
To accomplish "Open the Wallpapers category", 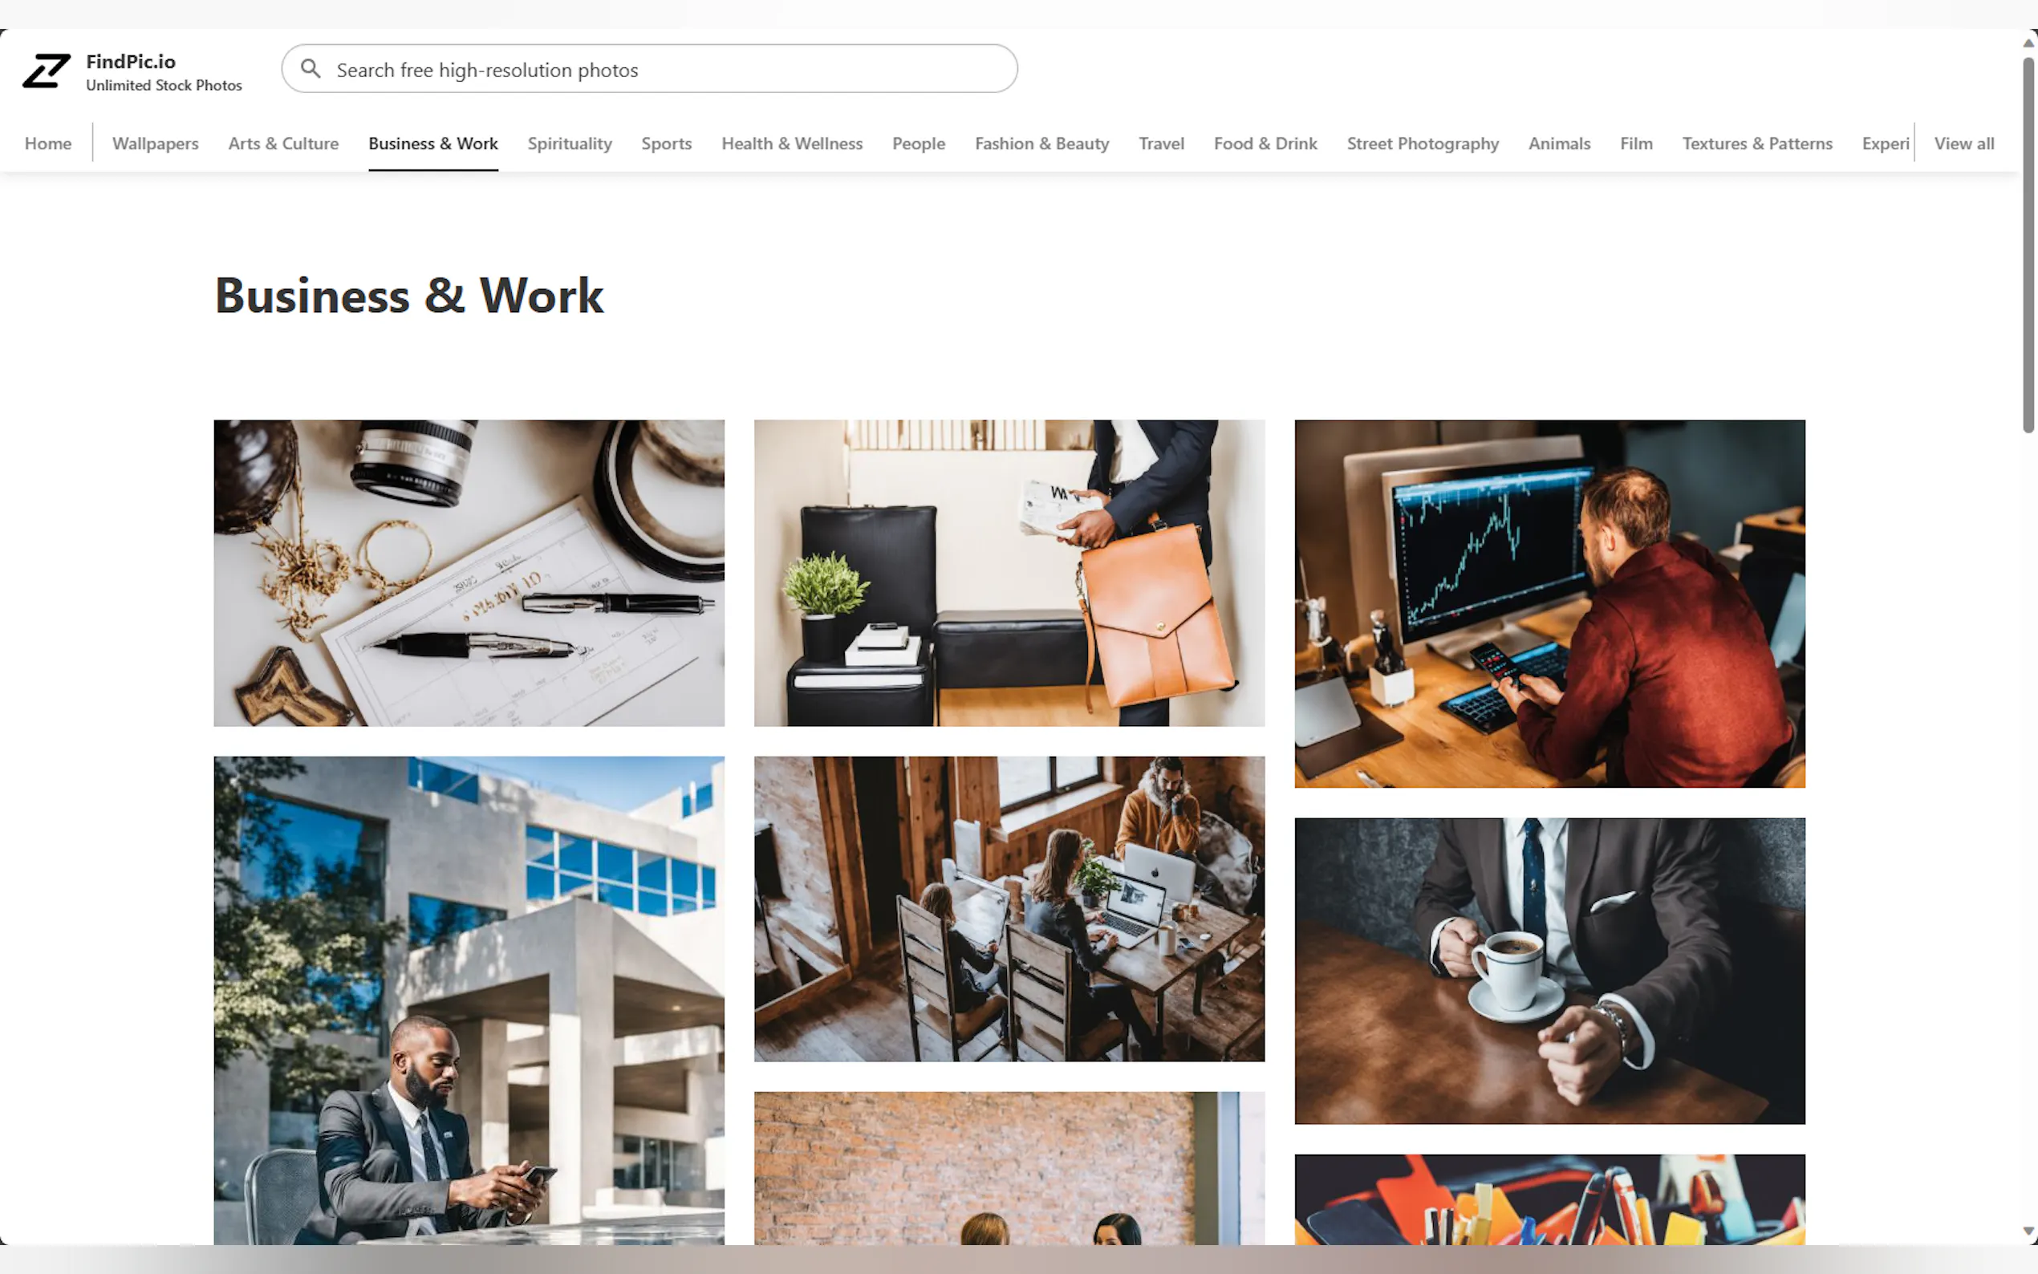I will tap(155, 144).
